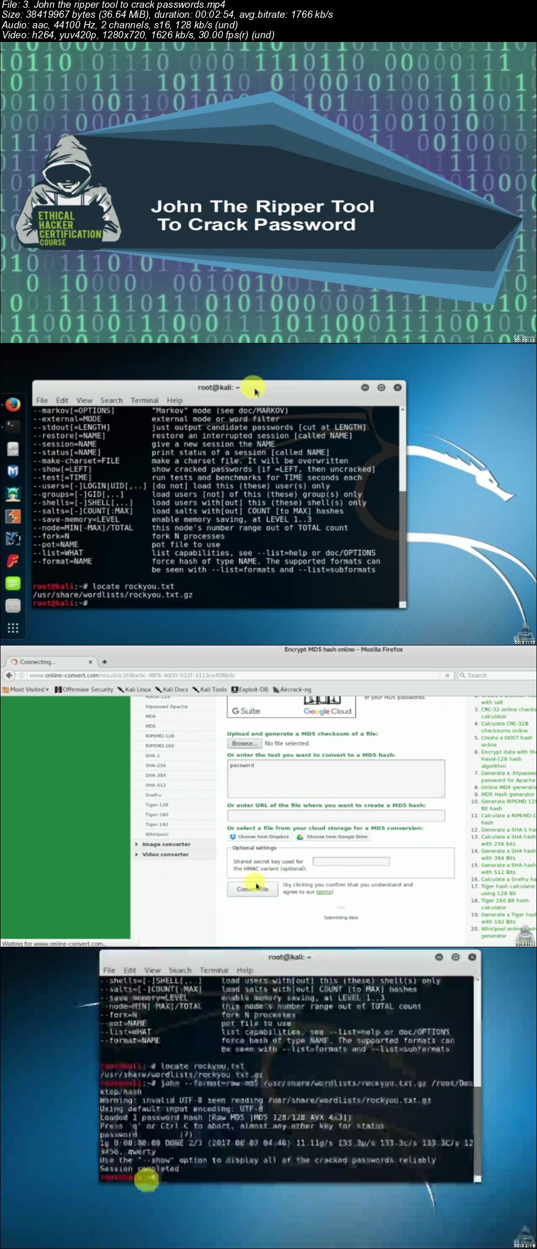Open Create a GOST hash online link
The height and width of the screenshot is (1249, 537).
tap(507, 740)
